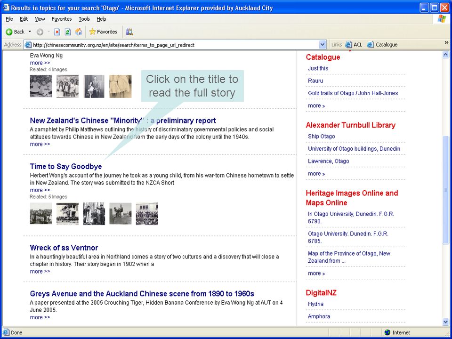Open fifth Time to Say Goodbye image thumbnail
This screenshot has height=339, width=452.
(147, 214)
